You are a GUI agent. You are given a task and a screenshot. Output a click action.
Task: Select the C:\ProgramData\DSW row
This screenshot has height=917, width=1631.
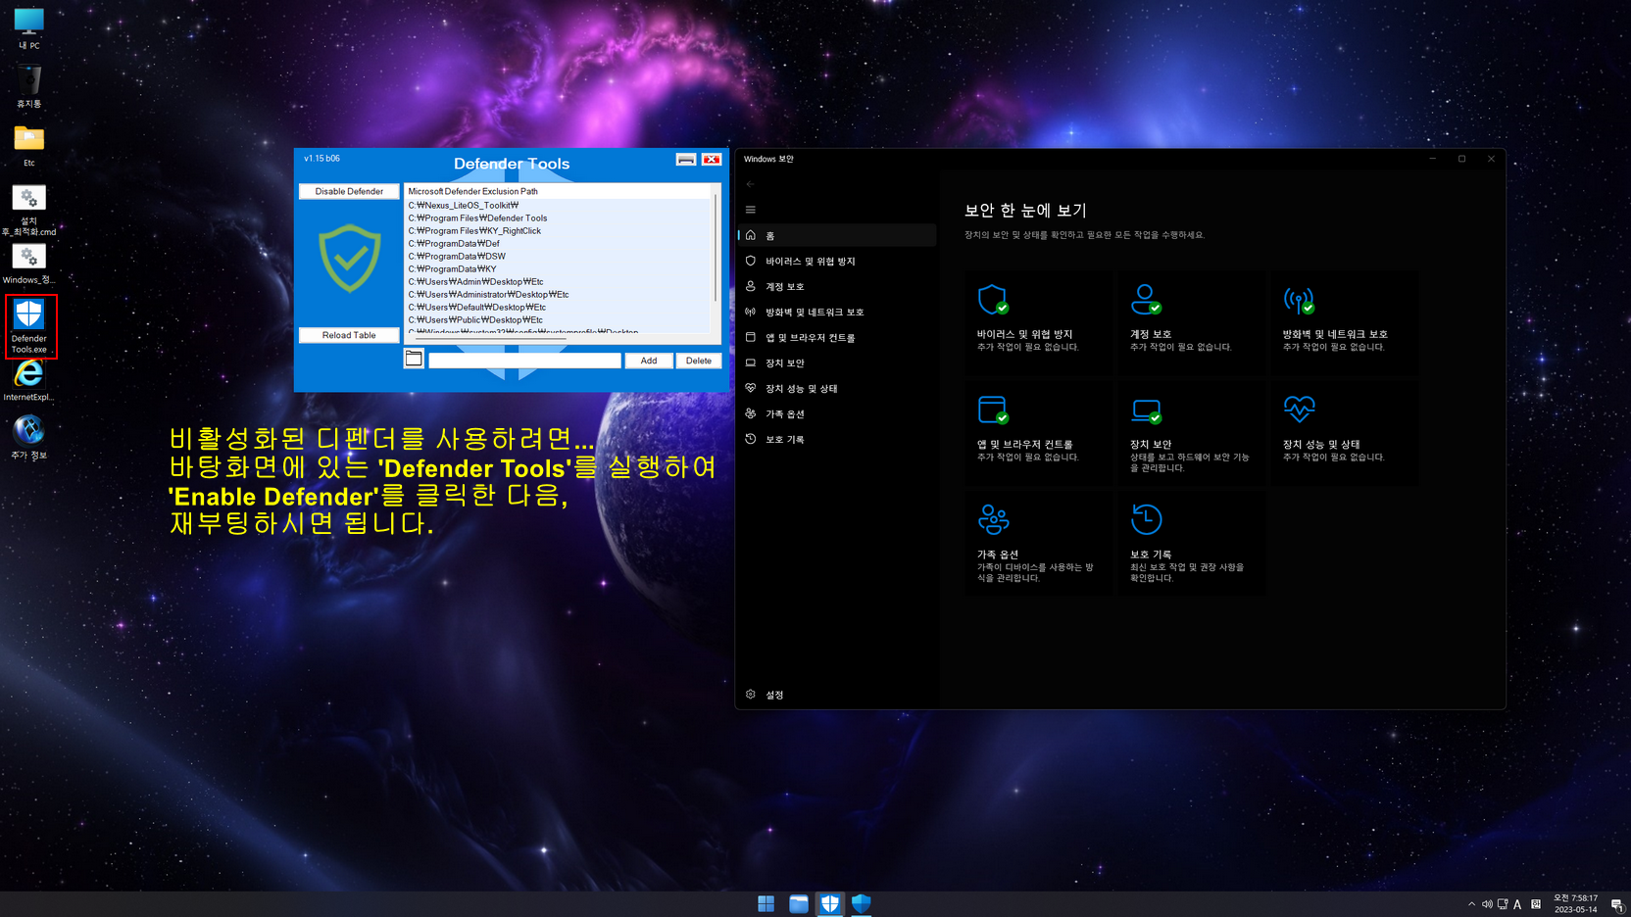(558, 257)
